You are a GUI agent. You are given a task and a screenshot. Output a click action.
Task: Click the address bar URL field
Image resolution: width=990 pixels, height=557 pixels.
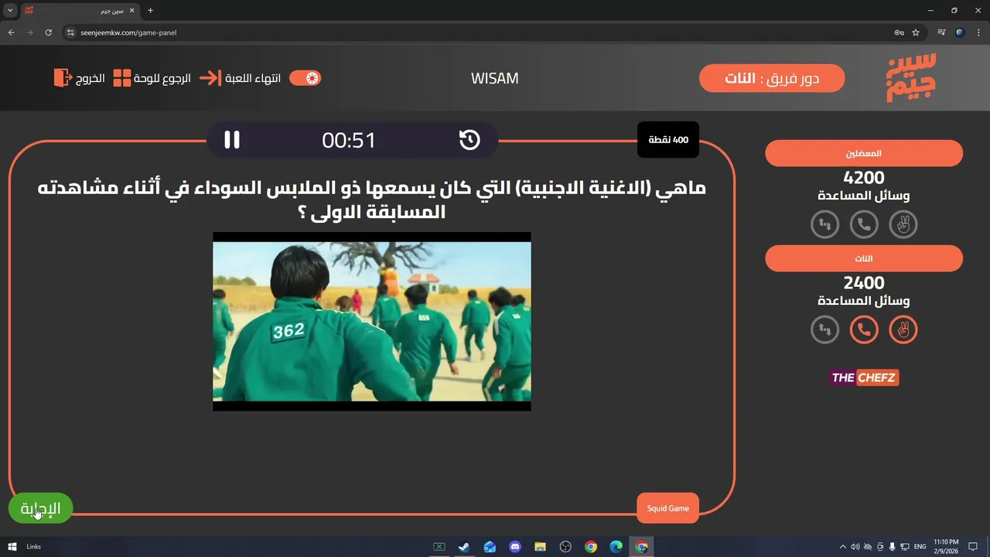[480, 32]
